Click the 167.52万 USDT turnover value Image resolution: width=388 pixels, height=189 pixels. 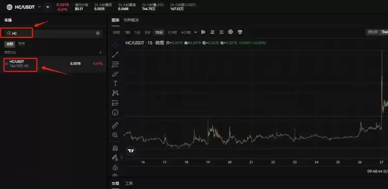(177, 9)
